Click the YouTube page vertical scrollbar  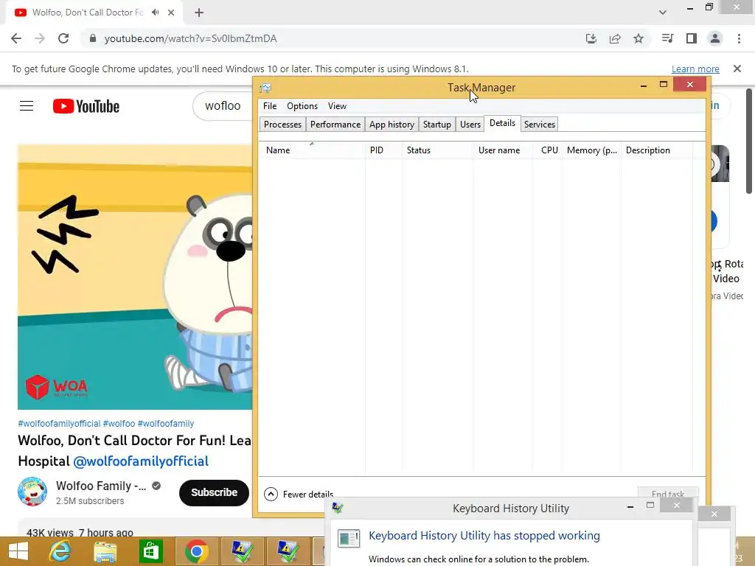pos(749,141)
